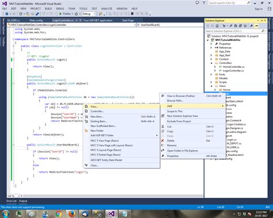
Task: Click the Navigate Backward round toolbar button
Action: click(x=7, y=14)
